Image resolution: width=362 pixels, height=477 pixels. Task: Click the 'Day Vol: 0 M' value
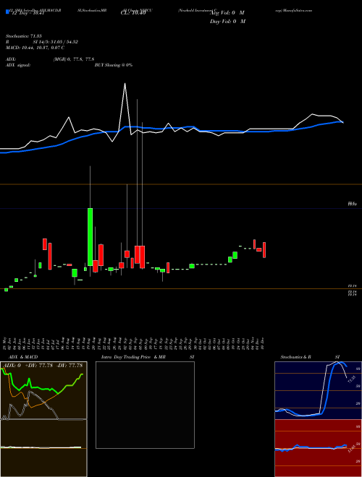coord(227,22)
